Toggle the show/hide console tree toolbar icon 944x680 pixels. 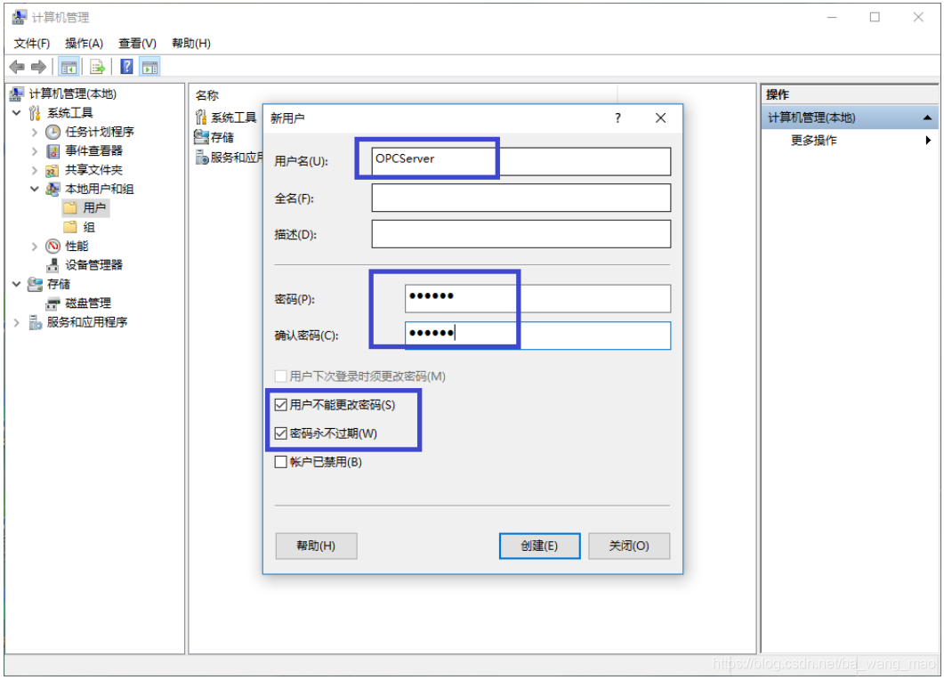click(x=69, y=67)
